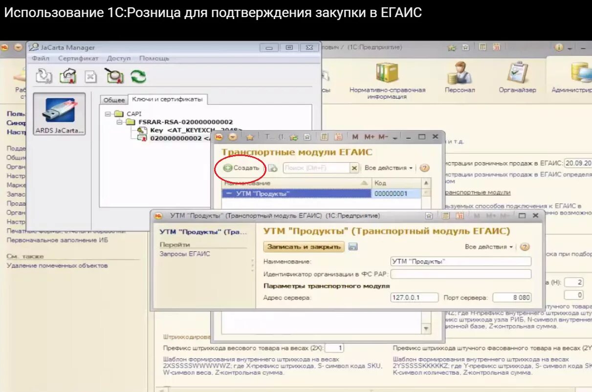
Task: Click the add-to-favorites icon in the УТМ form title bar
Action: click(x=429, y=216)
